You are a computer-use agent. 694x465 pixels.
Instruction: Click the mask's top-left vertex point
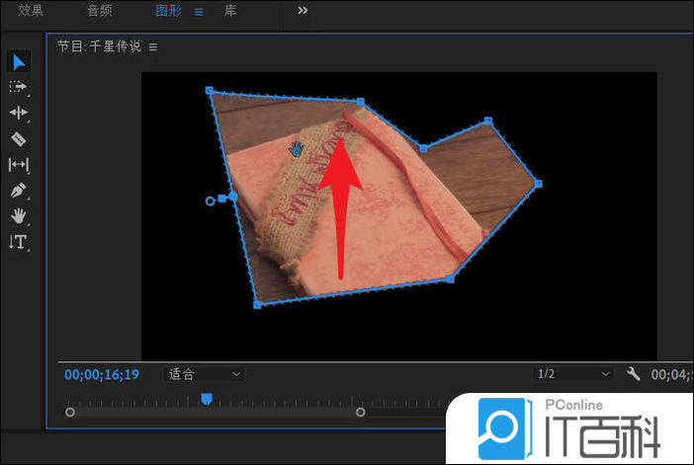coord(210,91)
